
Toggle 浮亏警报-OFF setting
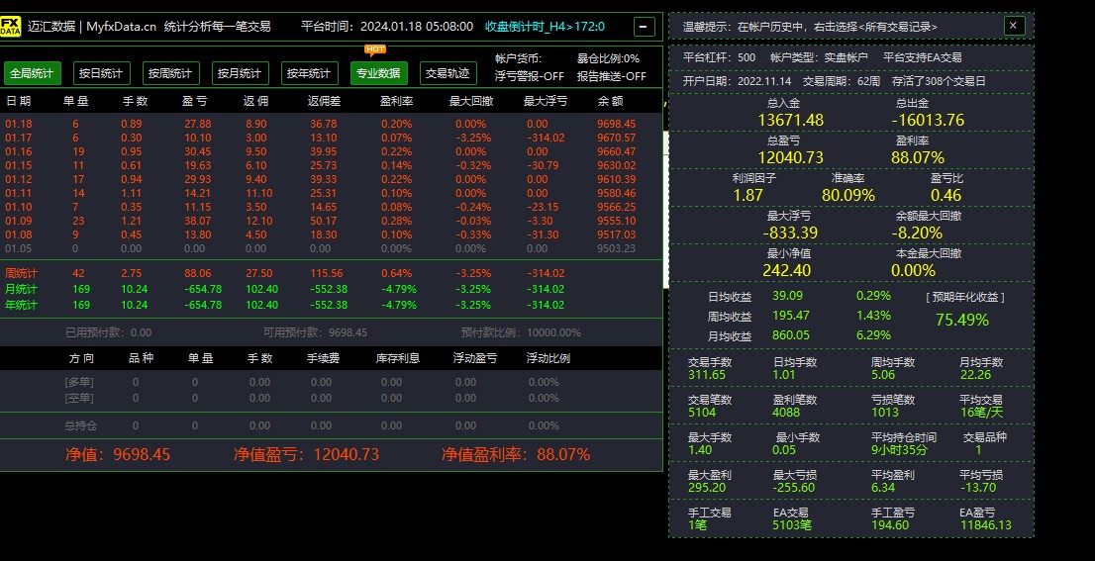click(x=530, y=76)
